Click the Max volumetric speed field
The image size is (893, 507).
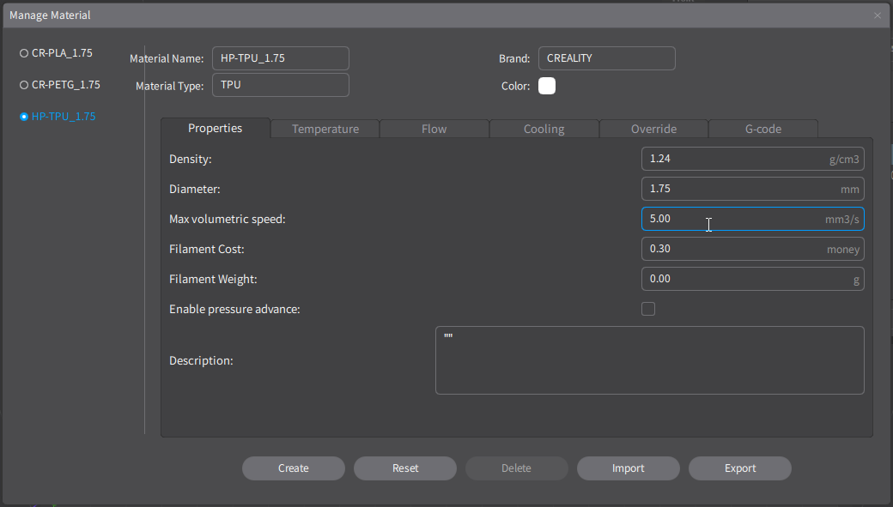pyautogui.click(x=753, y=219)
